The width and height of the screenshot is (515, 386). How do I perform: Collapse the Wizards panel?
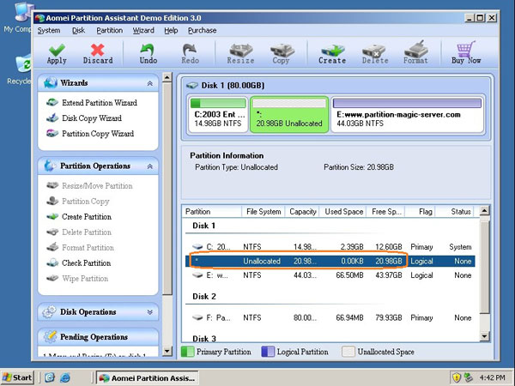pos(151,83)
